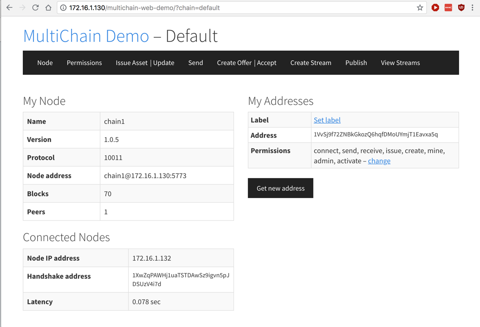Click the browser forward arrow
This screenshot has width=480, height=327.
22,8
